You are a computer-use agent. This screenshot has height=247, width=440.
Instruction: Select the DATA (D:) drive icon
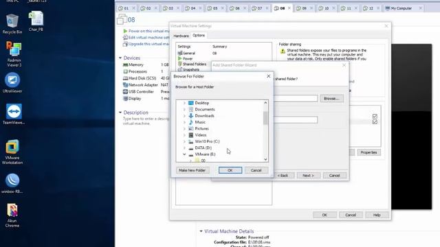click(x=191, y=148)
